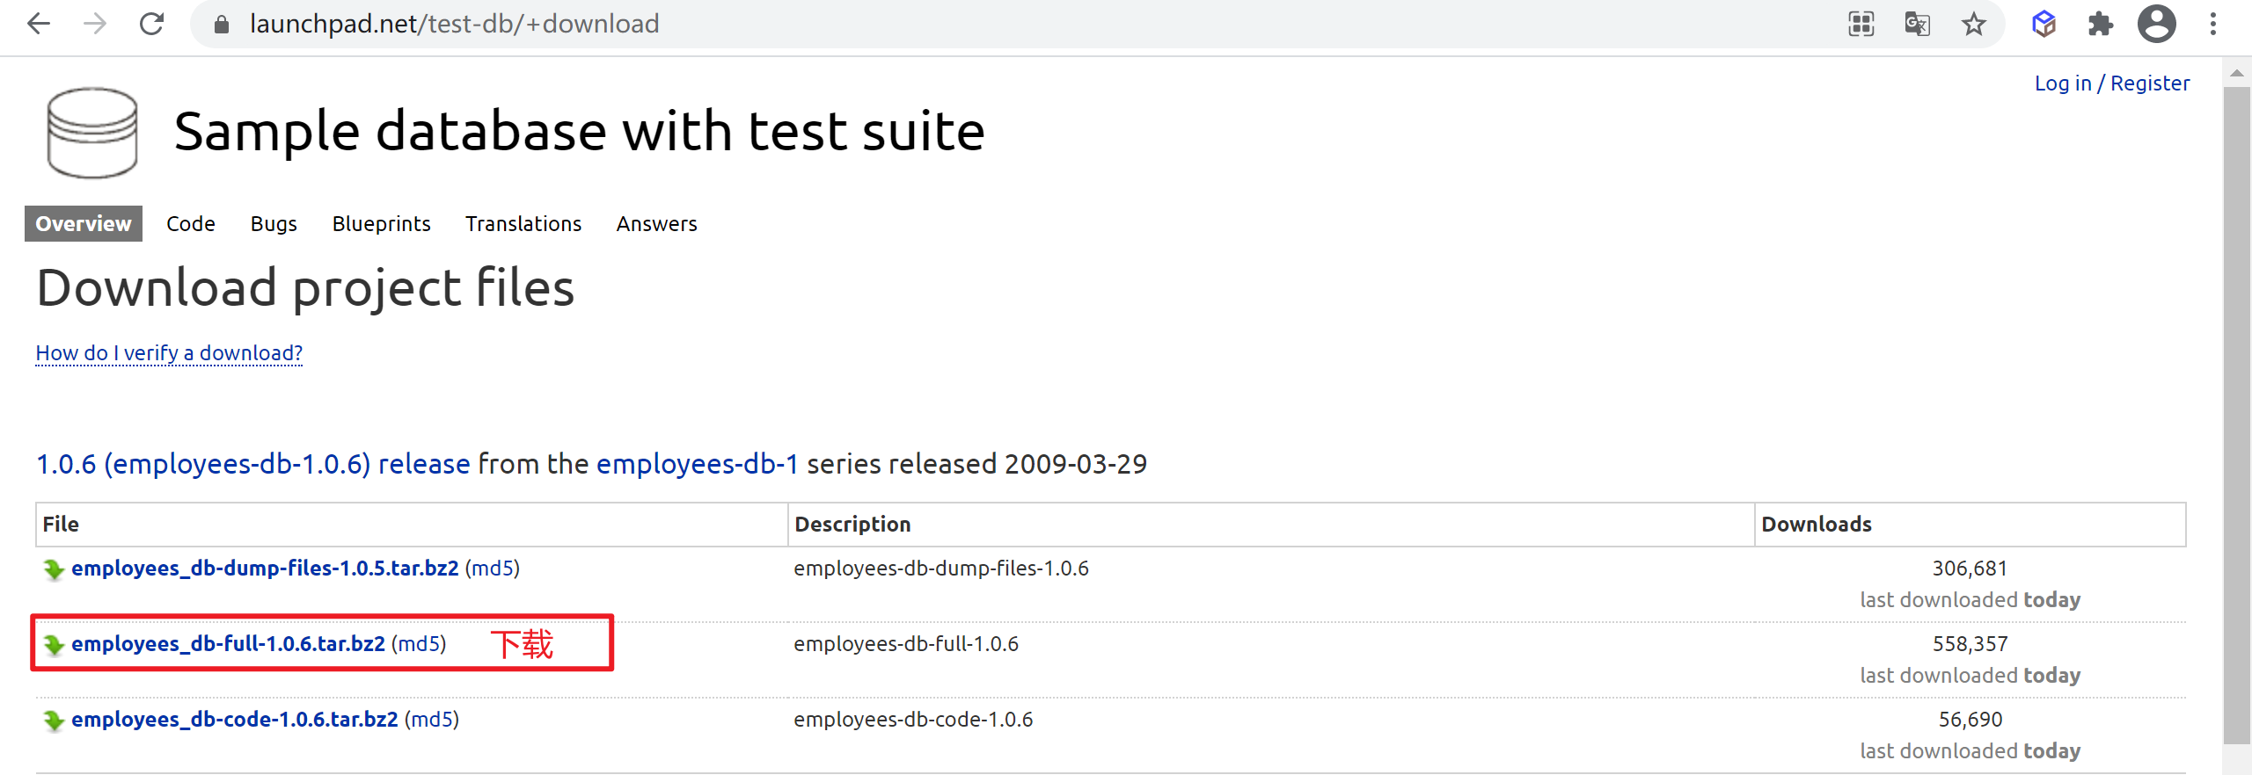Open the user profile avatar icon

coord(2156,24)
